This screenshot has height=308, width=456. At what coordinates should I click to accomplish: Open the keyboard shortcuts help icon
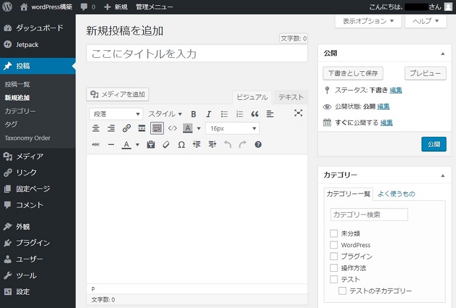pos(258,144)
